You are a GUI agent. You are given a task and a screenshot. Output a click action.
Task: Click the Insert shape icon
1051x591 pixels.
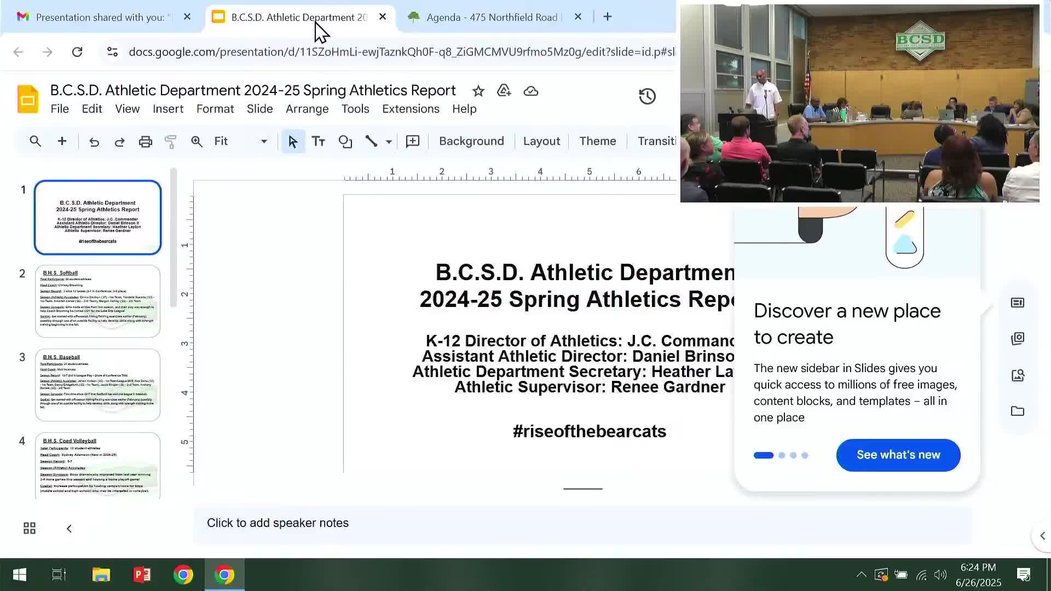345,141
